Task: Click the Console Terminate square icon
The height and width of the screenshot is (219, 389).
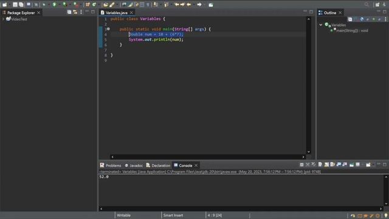Action: coord(301,165)
